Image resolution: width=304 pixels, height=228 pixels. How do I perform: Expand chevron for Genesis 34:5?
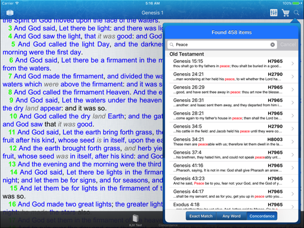click(293, 128)
